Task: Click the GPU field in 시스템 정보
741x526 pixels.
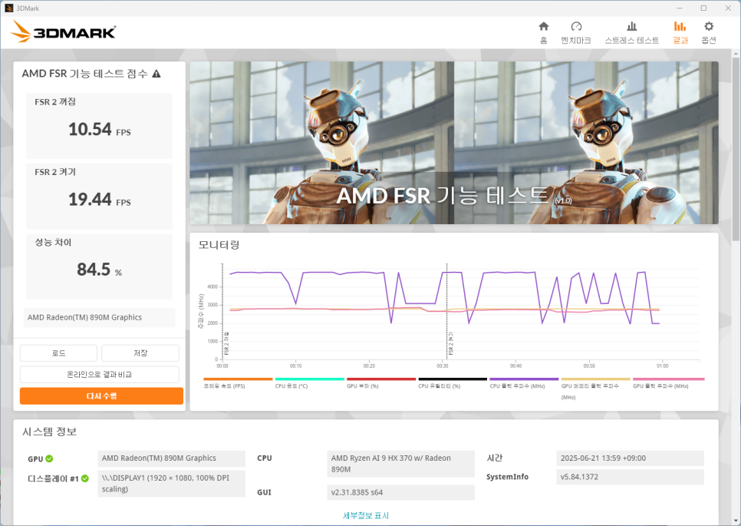Action: click(x=172, y=458)
